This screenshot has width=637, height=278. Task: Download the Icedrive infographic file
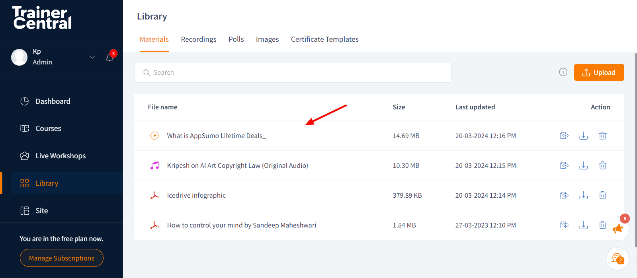point(583,195)
